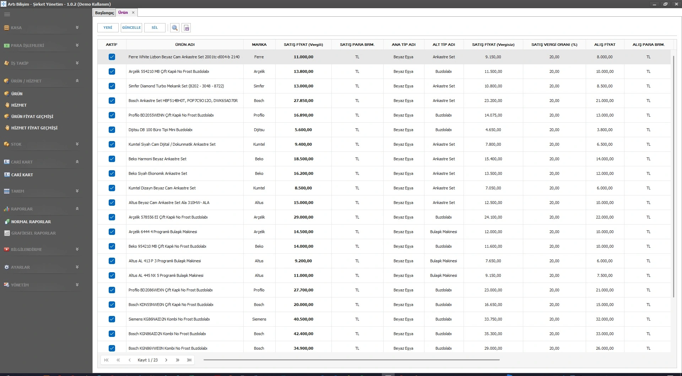The height and width of the screenshot is (376, 682).
Task: Click the magnifier search icon in toolbar
Action: pos(175,28)
